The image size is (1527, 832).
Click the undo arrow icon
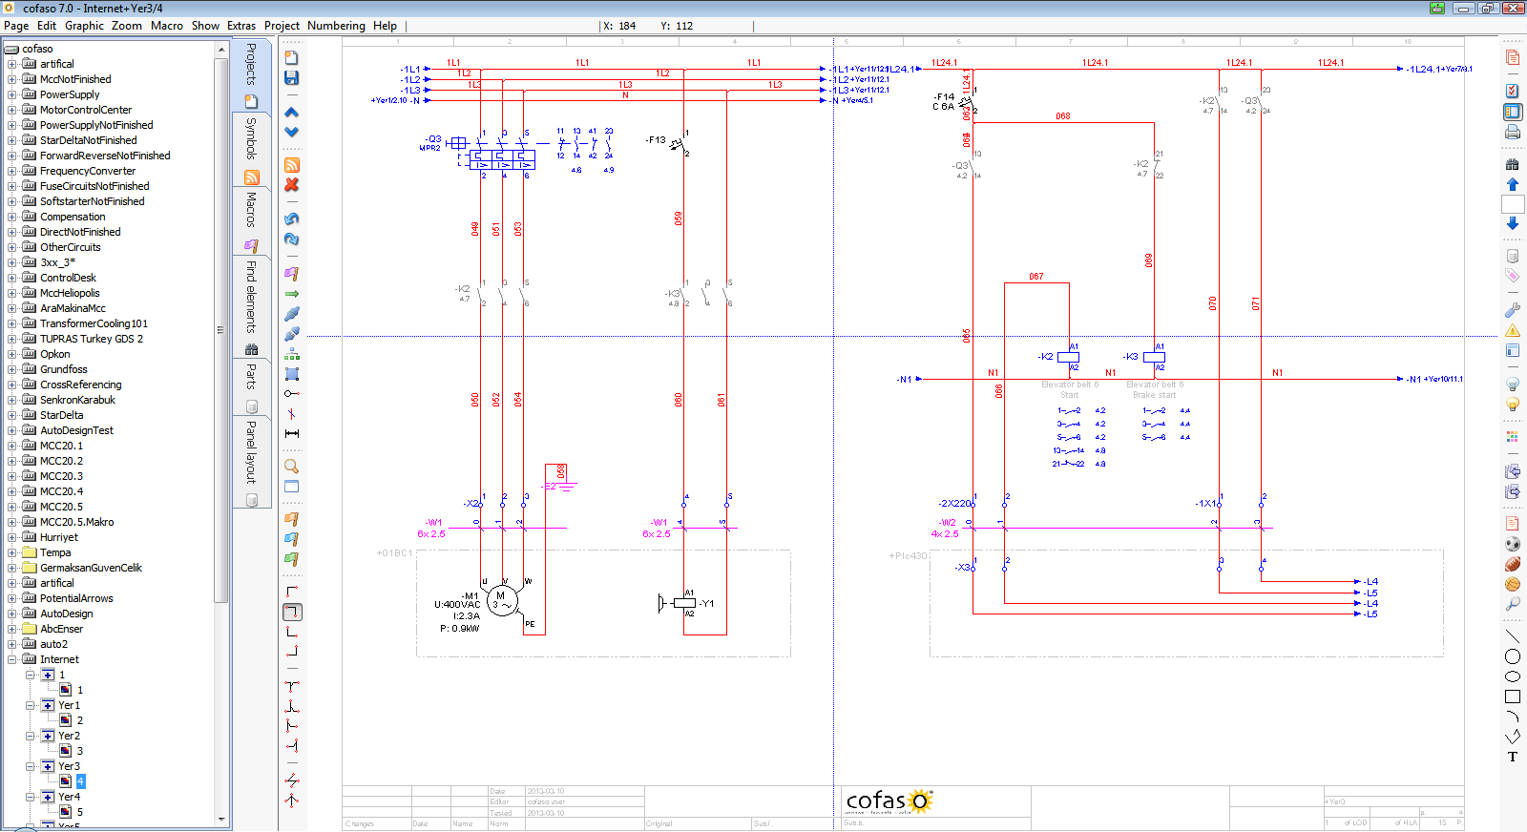point(292,218)
